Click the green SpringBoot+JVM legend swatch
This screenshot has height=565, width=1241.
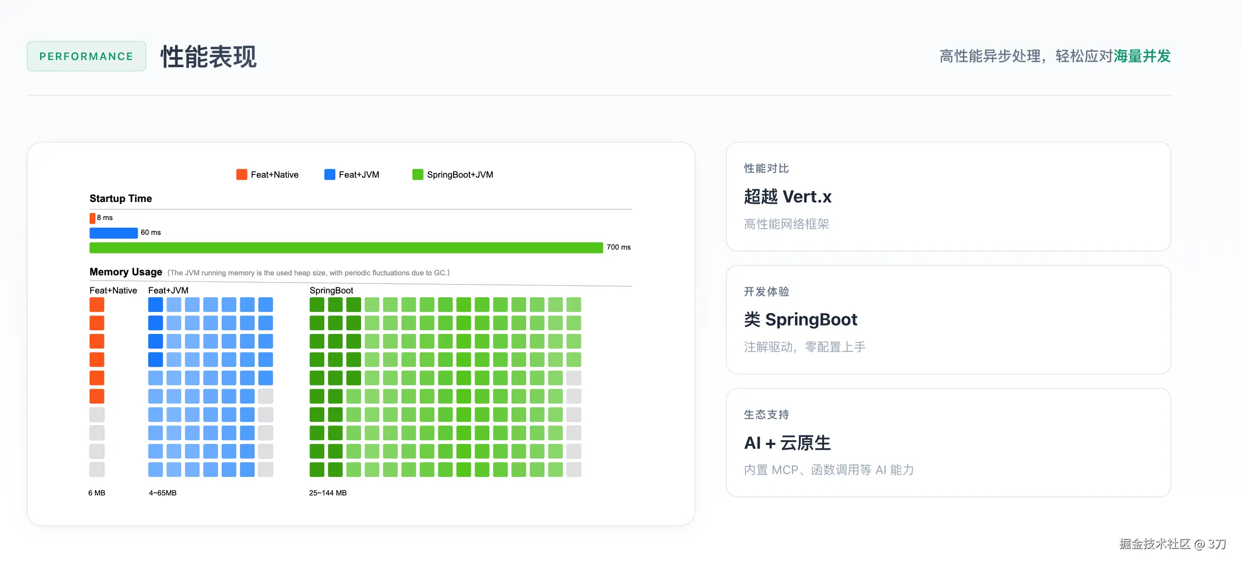coord(417,175)
